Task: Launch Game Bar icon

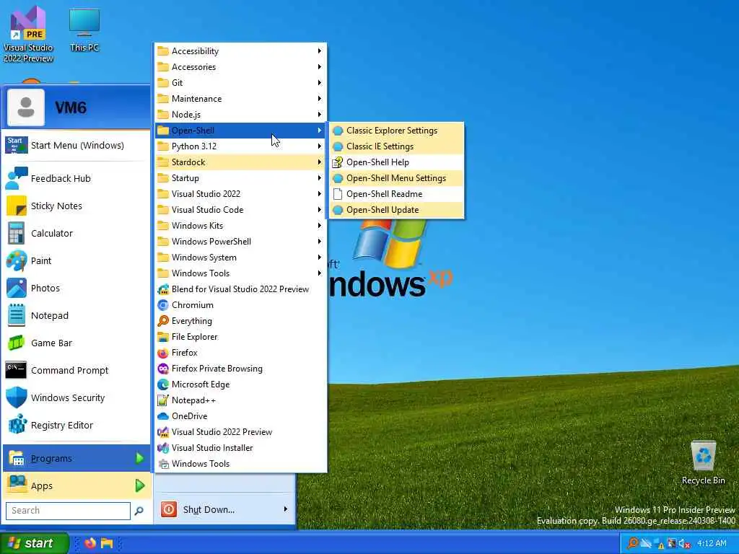Action: [17, 343]
